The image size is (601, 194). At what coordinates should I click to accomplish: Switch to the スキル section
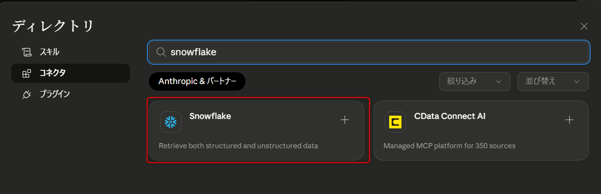pos(49,52)
